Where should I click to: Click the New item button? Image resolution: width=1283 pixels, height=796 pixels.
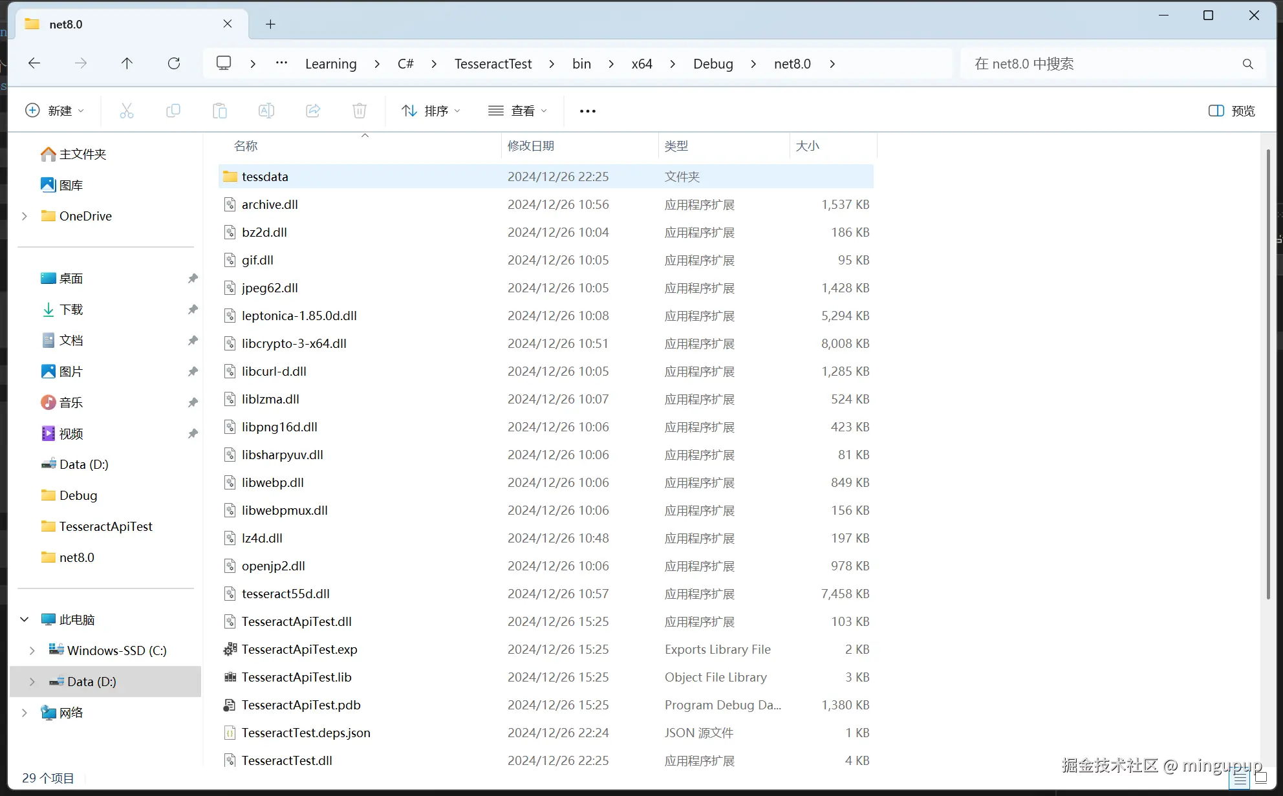[54, 111]
